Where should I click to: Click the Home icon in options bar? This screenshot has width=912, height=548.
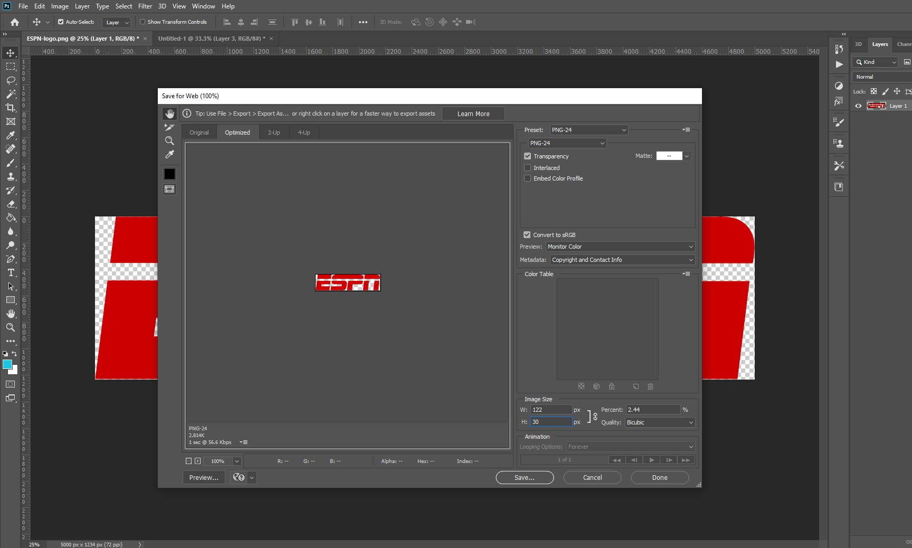[15, 22]
